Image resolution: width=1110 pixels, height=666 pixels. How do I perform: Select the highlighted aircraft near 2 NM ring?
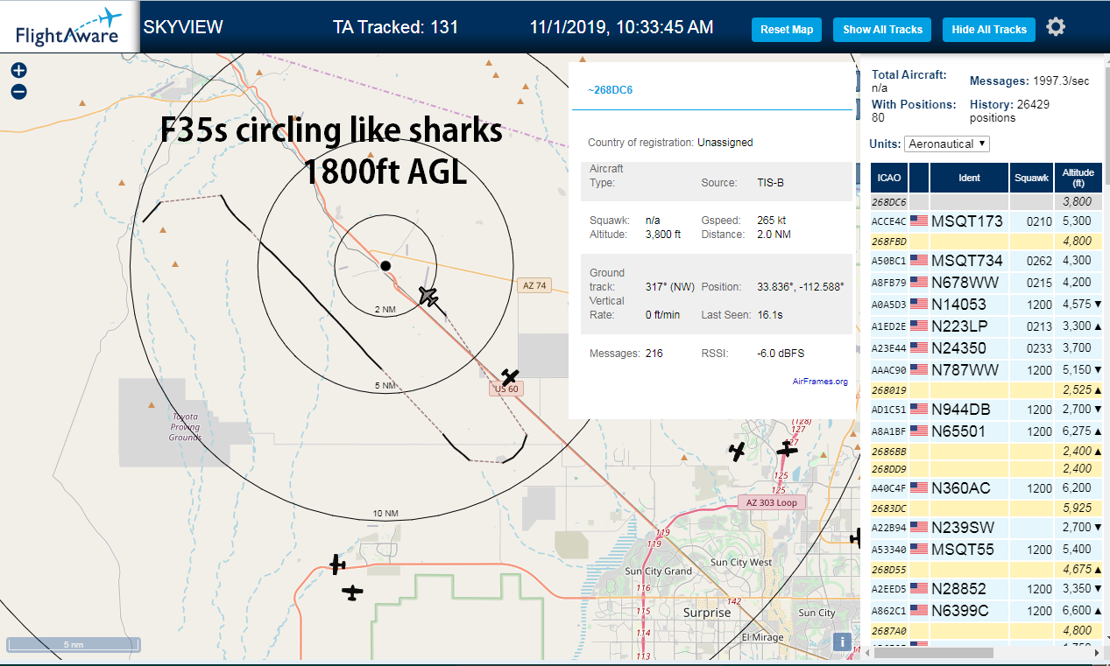428,296
